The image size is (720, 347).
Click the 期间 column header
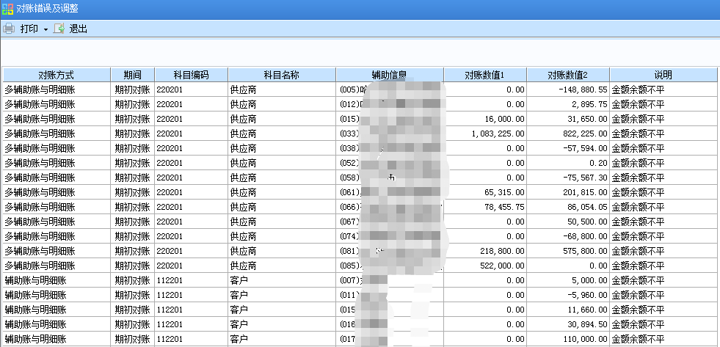click(x=133, y=75)
